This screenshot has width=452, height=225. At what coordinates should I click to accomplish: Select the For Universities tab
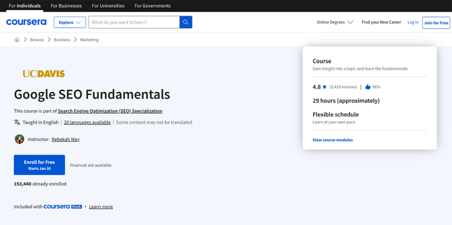pyautogui.click(x=108, y=6)
